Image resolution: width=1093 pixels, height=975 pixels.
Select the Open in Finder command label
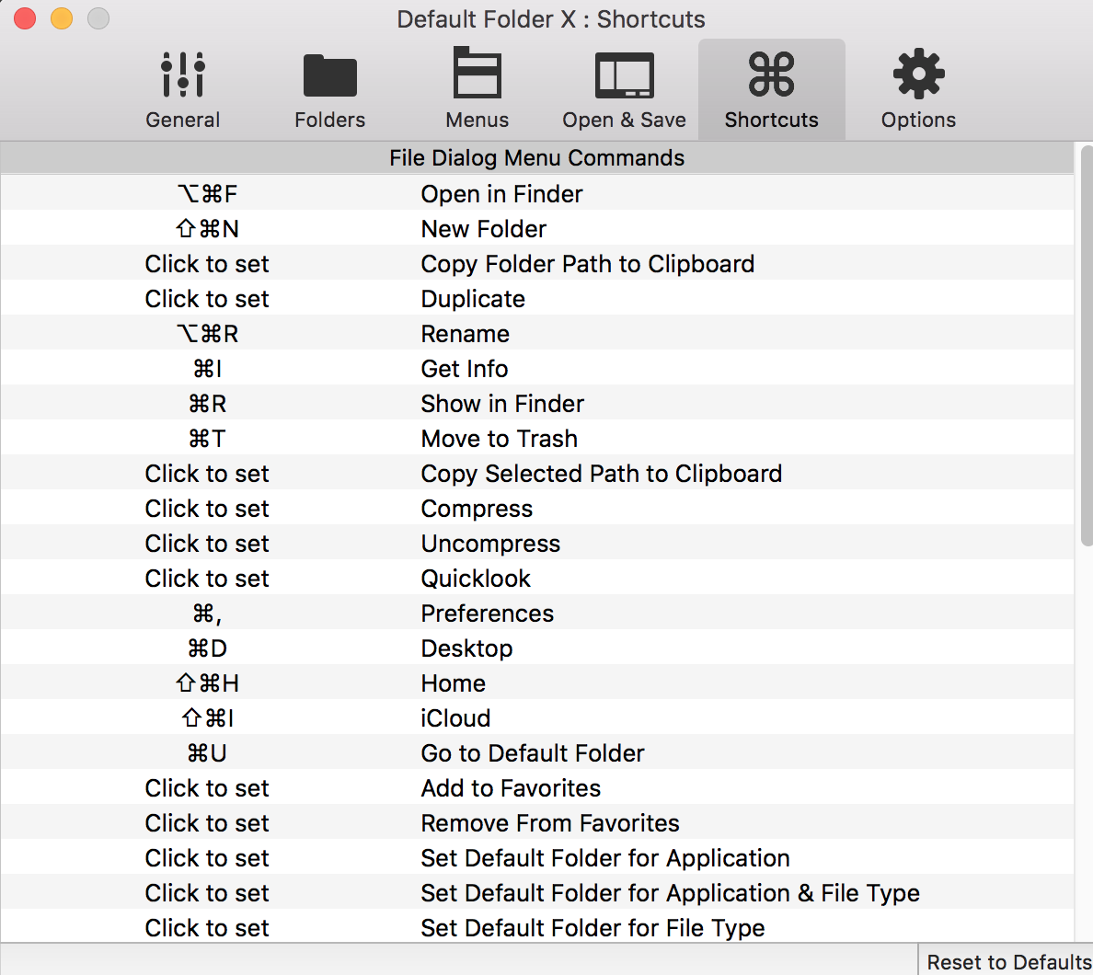(501, 194)
